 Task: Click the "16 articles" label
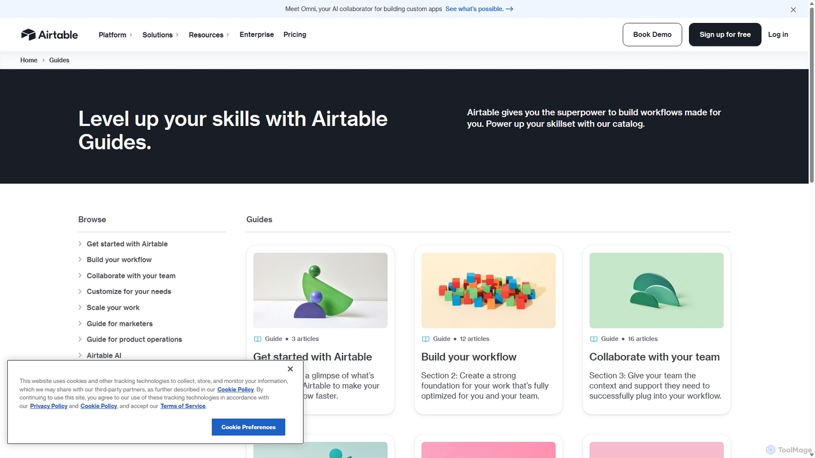point(642,339)
